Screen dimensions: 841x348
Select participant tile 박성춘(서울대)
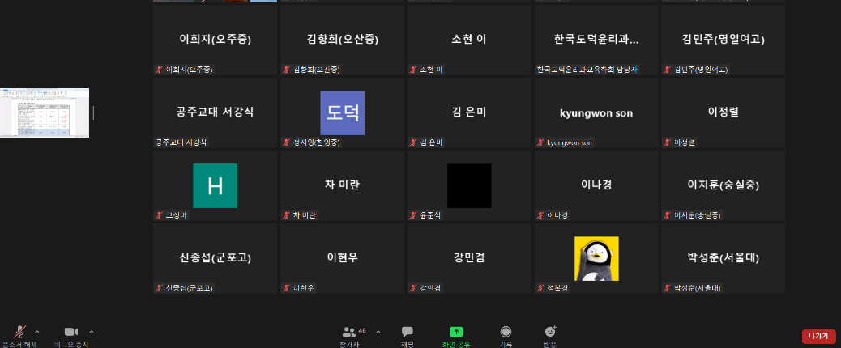point(723,258)
